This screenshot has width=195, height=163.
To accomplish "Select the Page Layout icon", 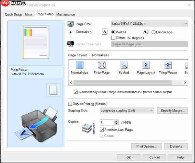I will [146, 65].
